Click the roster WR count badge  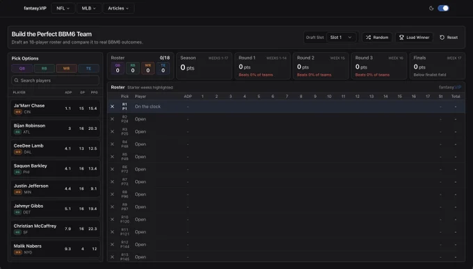(147, 68)
